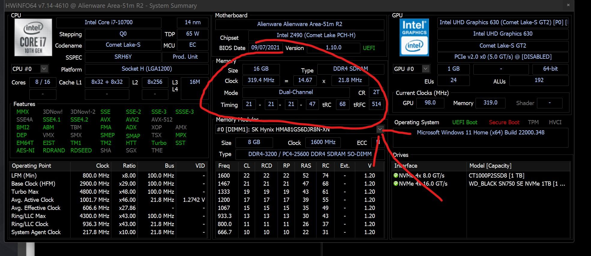
Task: Click the Operating Point column header
Action: point(31,166)
